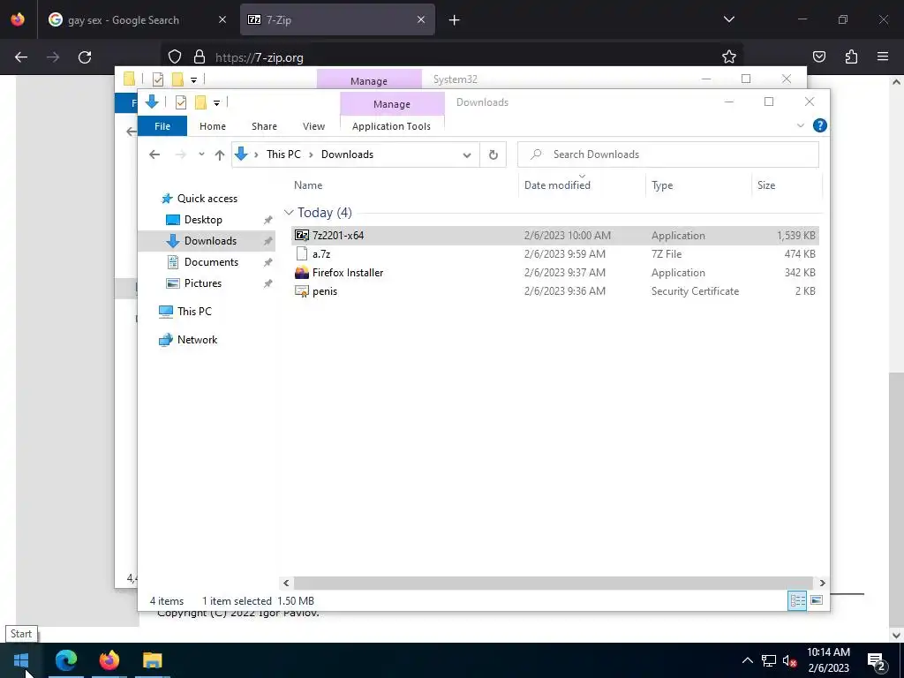Open the Application Tools ribbon tab
Viewport: 904px width, 678px height.
pyautogui.click(x=391, y=126)
